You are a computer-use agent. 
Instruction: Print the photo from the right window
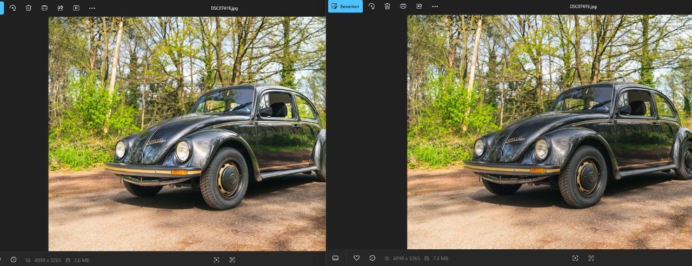click(403, 6)
